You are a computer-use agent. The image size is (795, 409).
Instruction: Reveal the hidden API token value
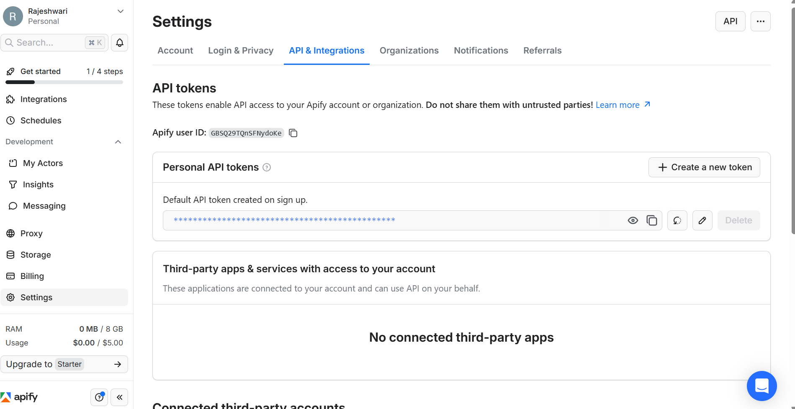pos(633,220)
